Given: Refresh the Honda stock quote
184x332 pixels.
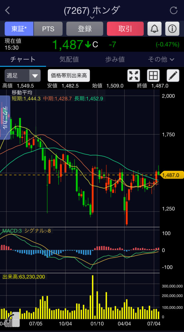Looking at the screenshot, I should tap(174, 10).
